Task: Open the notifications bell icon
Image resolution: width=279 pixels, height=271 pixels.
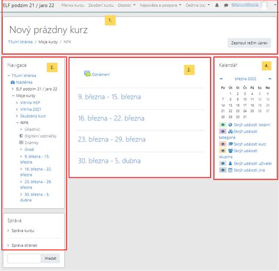Action: coord(217,5)
